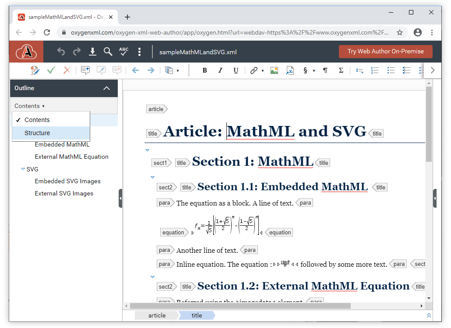451x328 pixels.
Task: Open the More actions three-dot menu in header
Action: pyautogui.click(x=140, y=52)
